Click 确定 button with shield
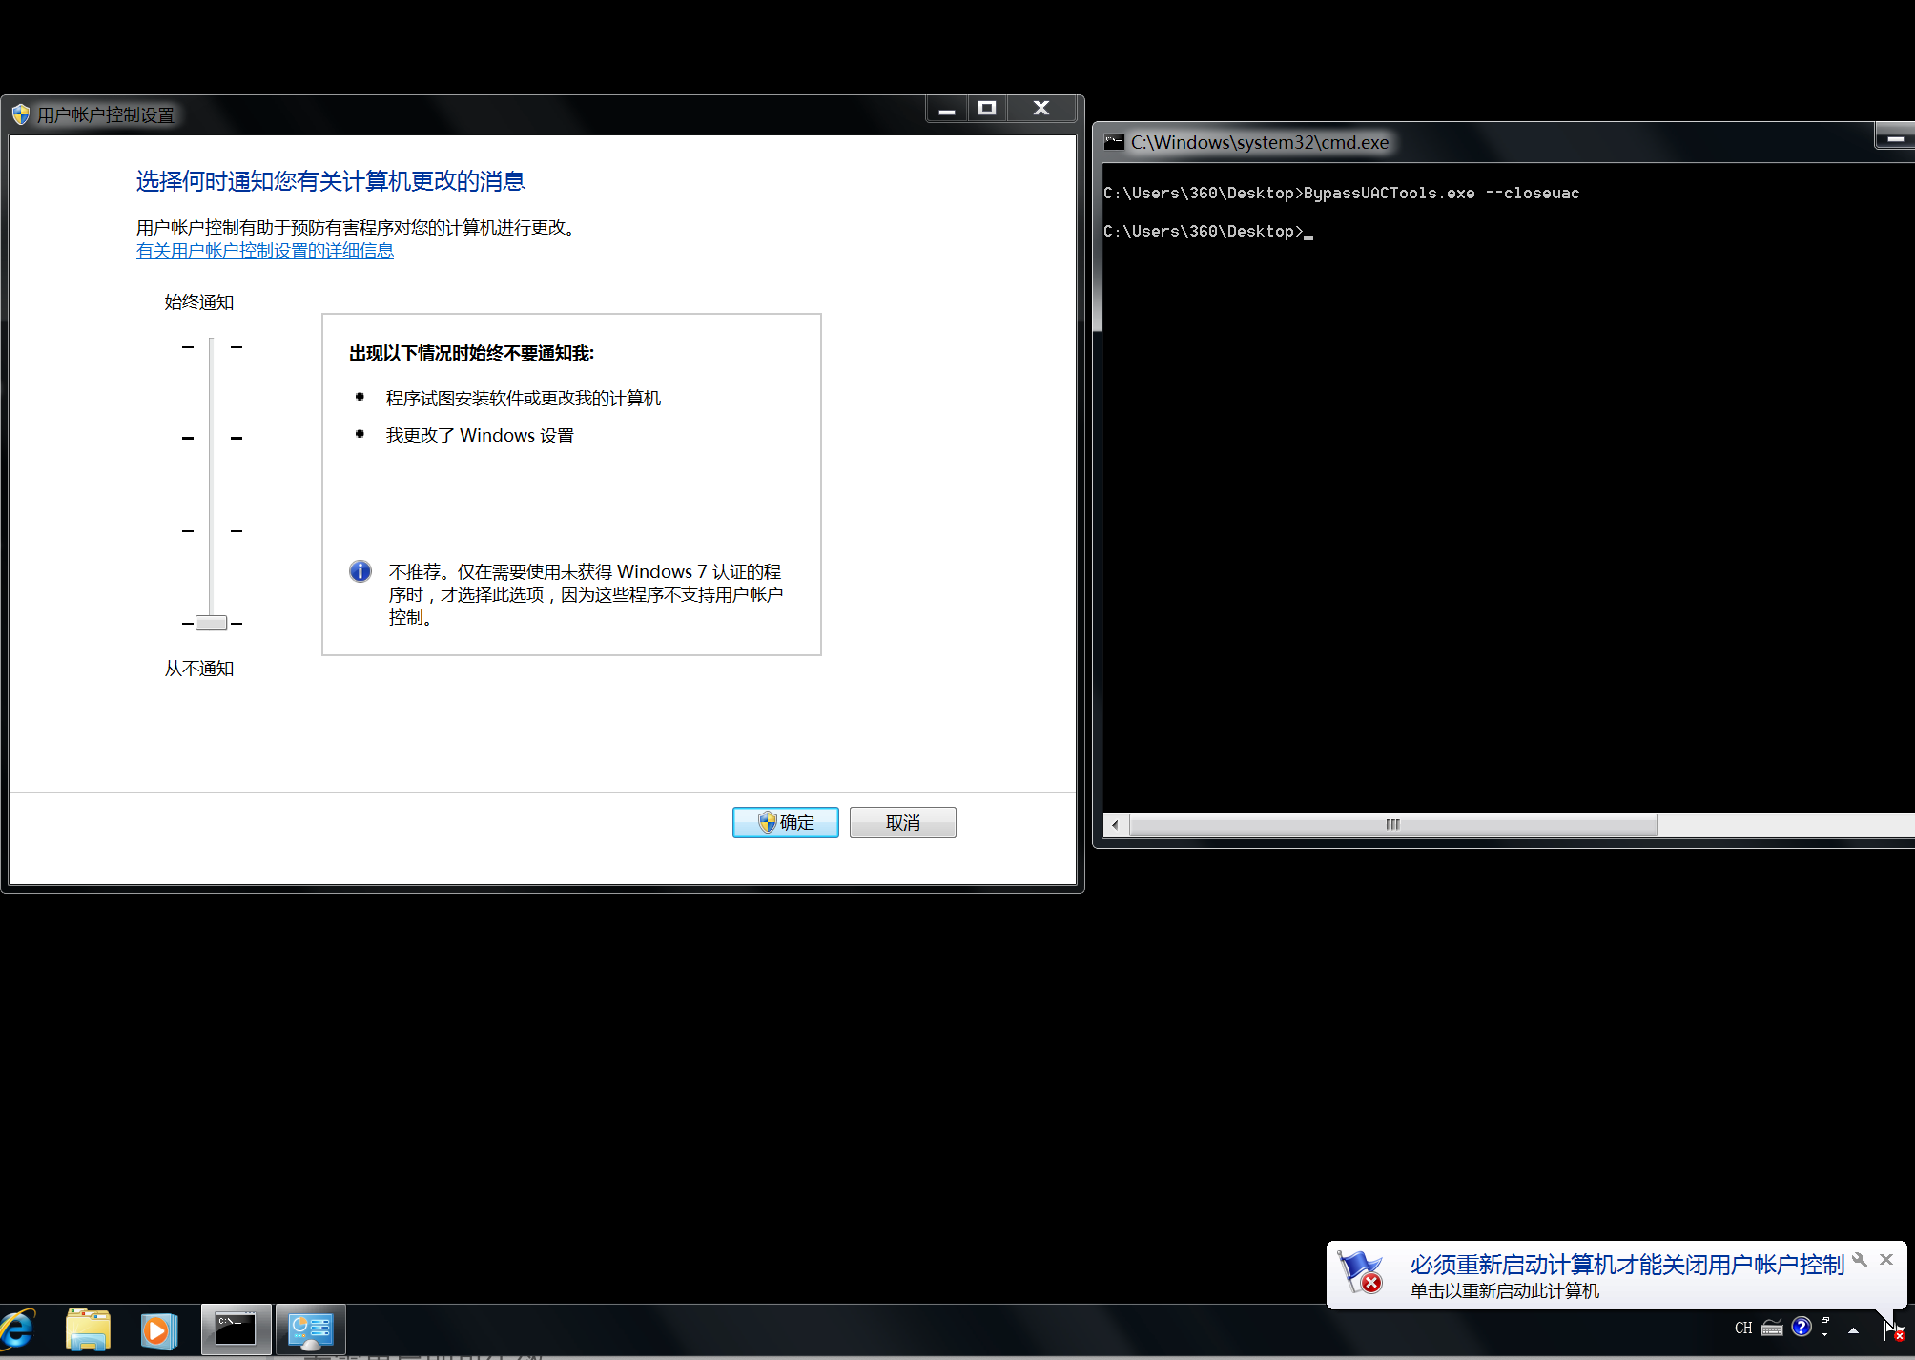The height and width of the screenshot is (1360, 1915). tap(785, 822)
